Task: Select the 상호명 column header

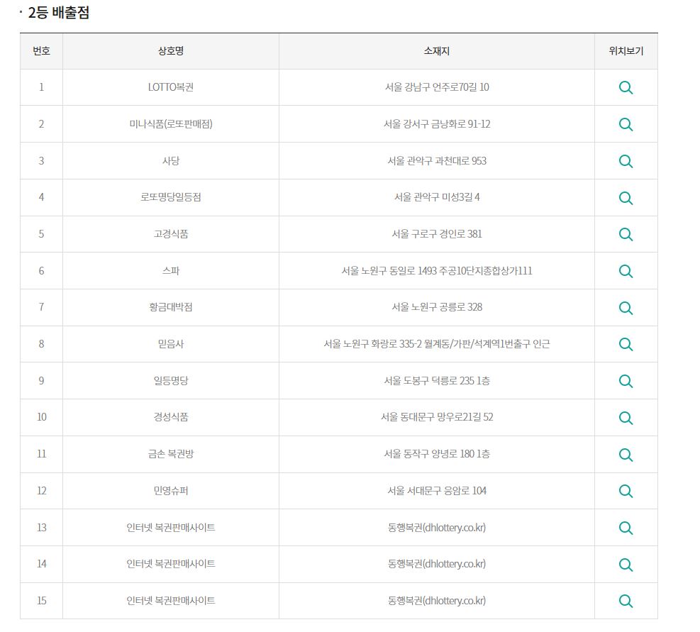Action: click(x=171, y=51)
